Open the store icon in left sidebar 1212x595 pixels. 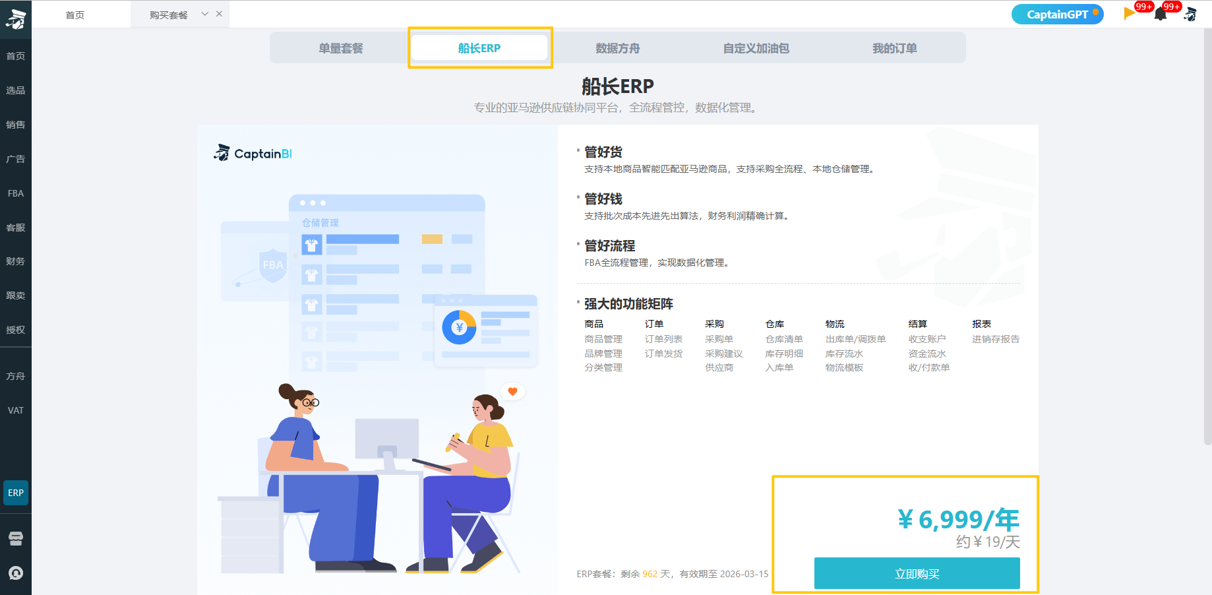(16, 539)
